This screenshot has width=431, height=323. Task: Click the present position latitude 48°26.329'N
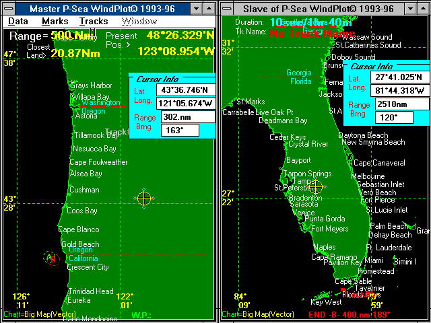(180, 36)
